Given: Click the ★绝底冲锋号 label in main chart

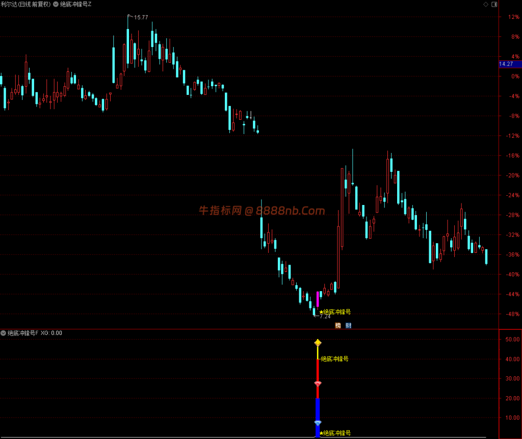Looking at the screenshot, I should [335, 312].
